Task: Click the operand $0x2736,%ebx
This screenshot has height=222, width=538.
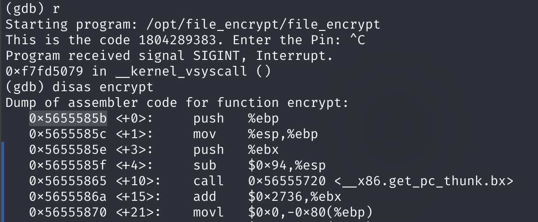Action: pyautogui.click(x=295, y=197)
